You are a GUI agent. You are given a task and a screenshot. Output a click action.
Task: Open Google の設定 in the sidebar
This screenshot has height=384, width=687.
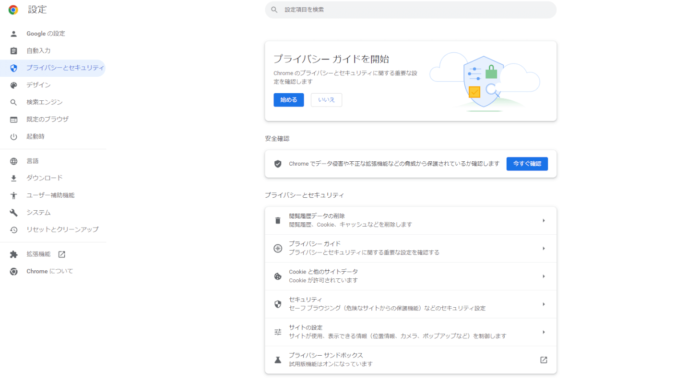[53, 34]
